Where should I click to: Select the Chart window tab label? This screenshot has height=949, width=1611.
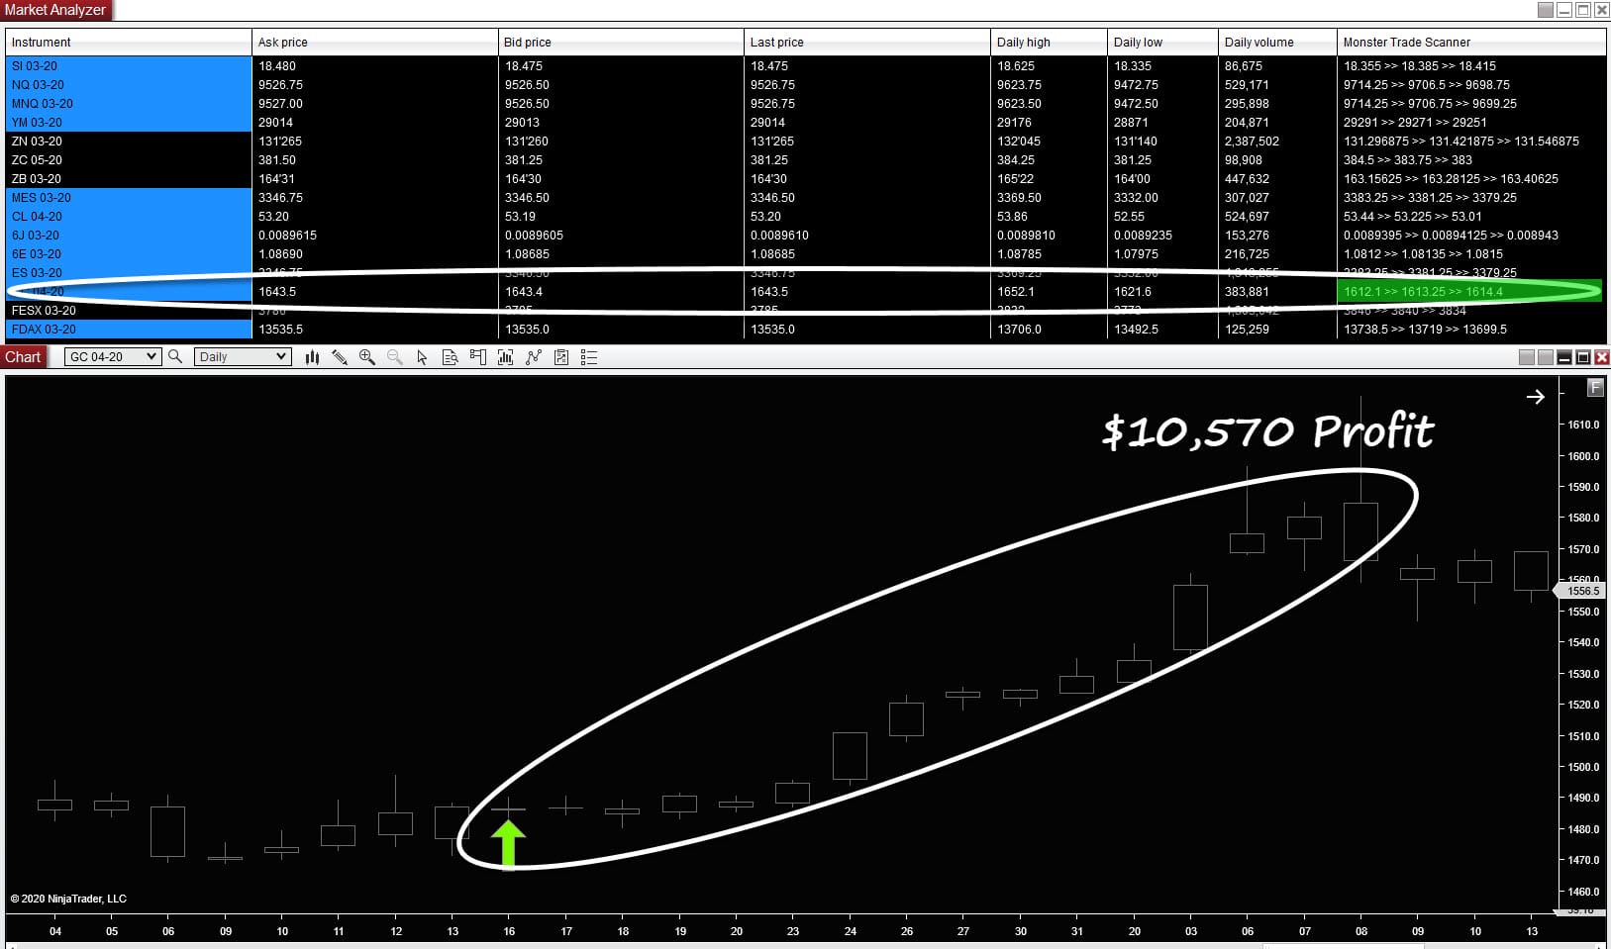click(x=23, y=357)
